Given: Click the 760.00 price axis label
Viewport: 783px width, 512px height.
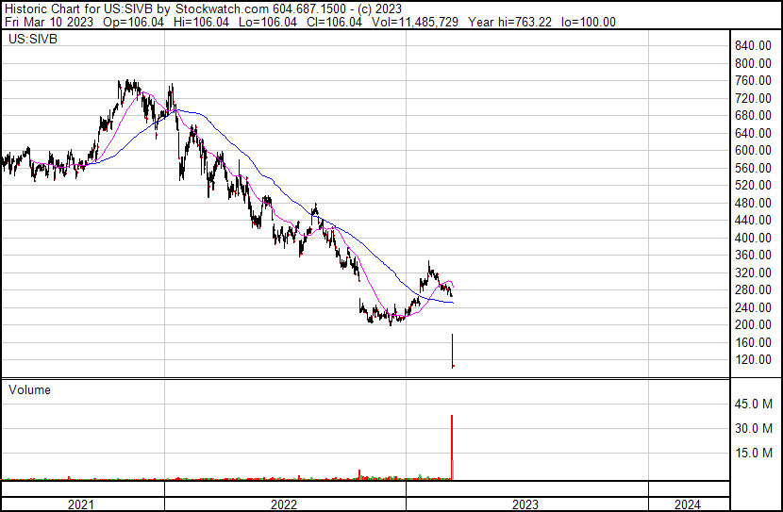Looking at the screenshot, I should (x=753, y=80).
